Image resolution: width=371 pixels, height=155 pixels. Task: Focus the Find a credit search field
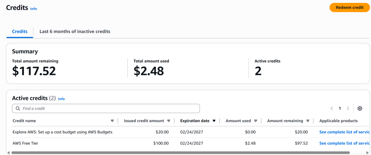[109, 108]
